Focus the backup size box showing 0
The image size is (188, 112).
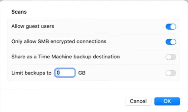[65, 73]
